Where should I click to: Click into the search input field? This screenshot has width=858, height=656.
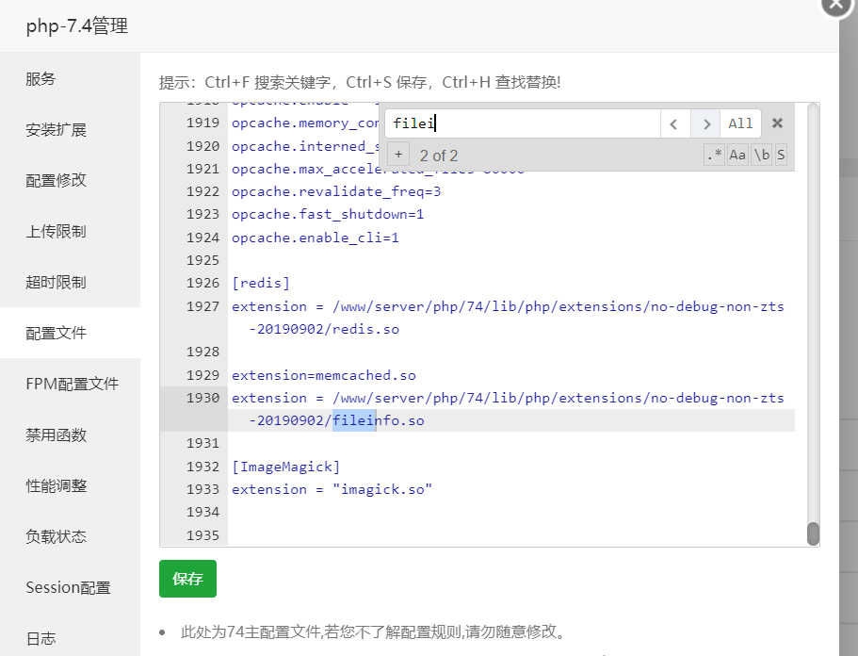click(x=523, y=123)
